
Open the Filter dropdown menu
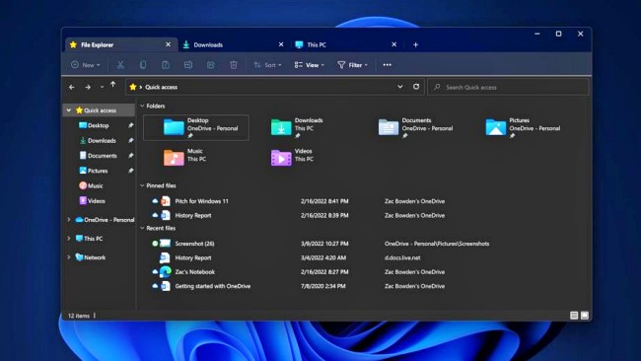[352, 64]
